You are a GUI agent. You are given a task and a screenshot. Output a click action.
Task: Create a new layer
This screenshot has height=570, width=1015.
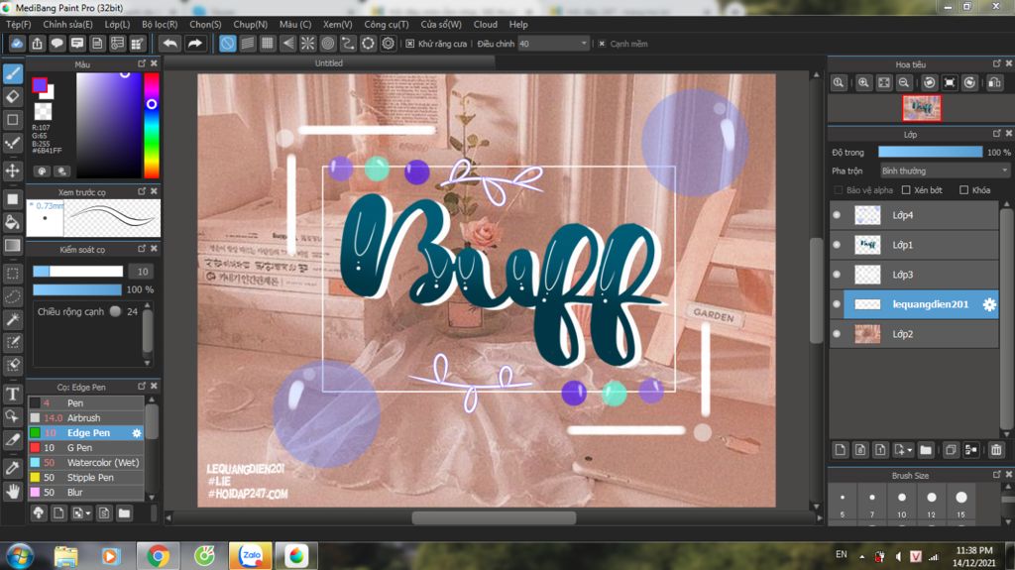pos(841,449)
